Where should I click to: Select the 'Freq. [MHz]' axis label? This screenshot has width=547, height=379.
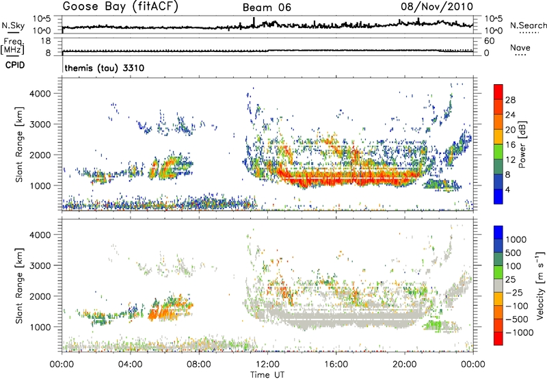click(x=12, y=46)
